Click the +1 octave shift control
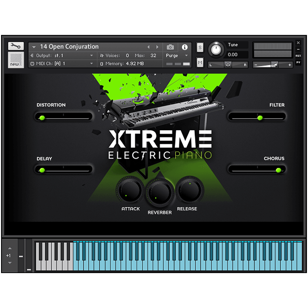This screenshot has width=308, height=308. click(9, 255)
